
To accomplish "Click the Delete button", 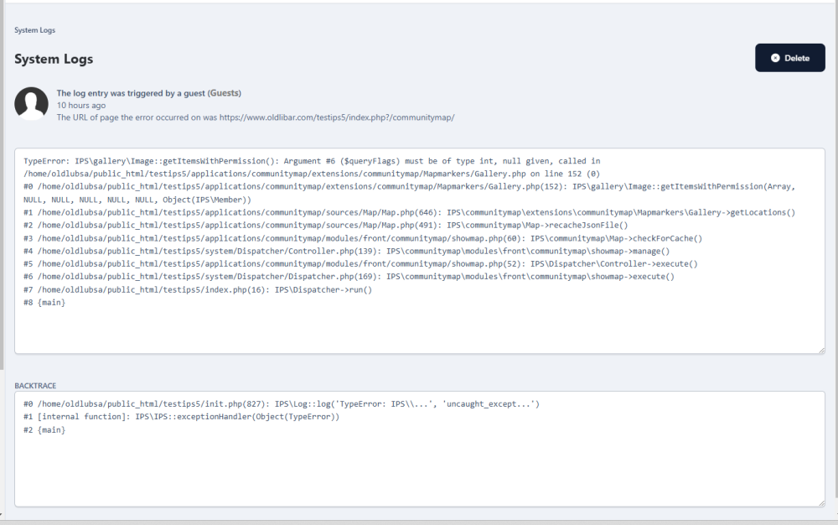I will (790, 58).
